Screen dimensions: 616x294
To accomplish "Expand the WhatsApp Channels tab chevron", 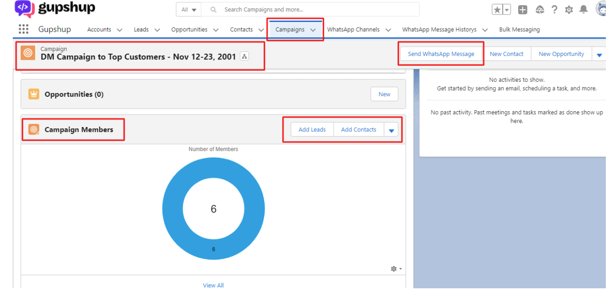I will 388,30.
